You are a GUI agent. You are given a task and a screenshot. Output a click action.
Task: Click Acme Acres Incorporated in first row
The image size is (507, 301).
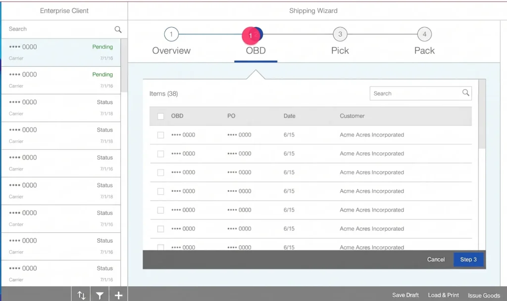coord(371,135)
